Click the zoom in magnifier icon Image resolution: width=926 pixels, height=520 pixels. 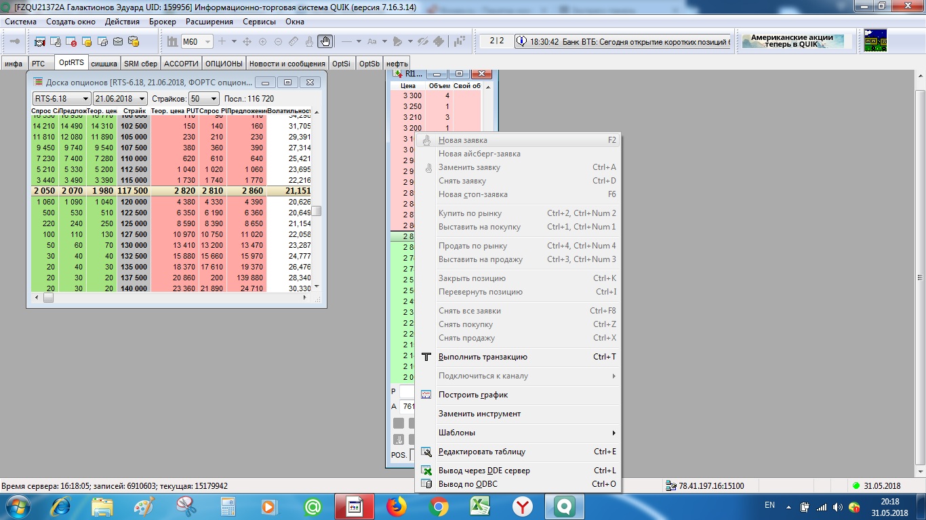pos(262,41)
